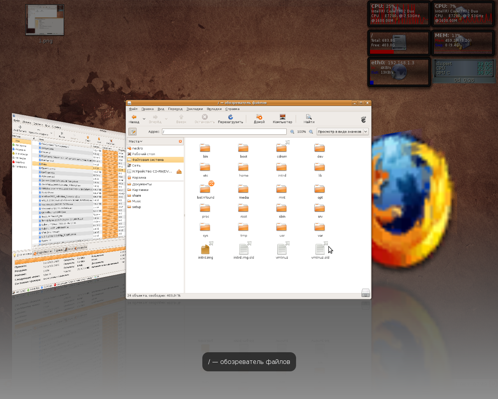This screenshot has height=399, width=498.
Task: Click the Назад (Back) arrow icon
Action: [134, 117]
